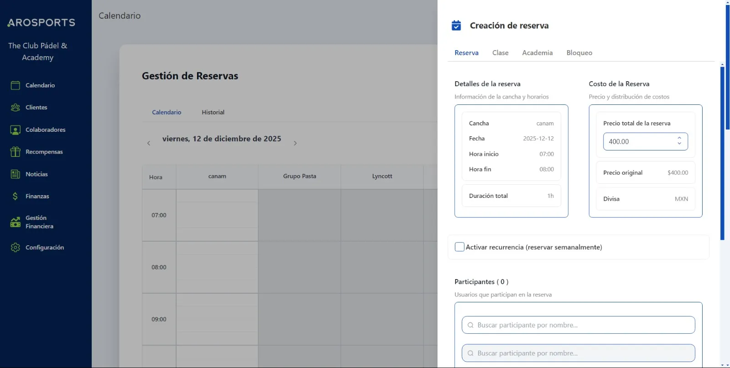Click the total price input showing 400.00
This screenshot has height=368, width=730.
tap(645, 141)
